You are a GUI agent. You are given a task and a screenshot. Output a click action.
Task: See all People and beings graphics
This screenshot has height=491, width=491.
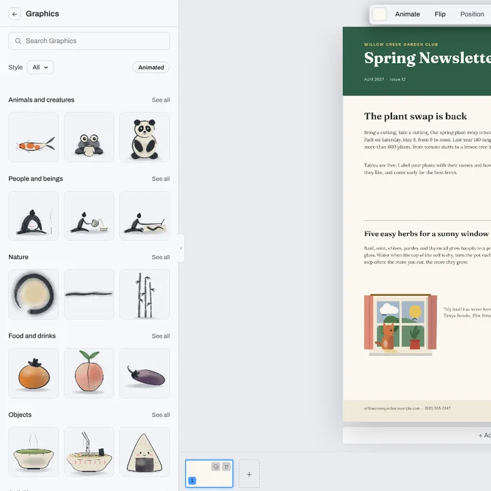(x=161, y=179)
